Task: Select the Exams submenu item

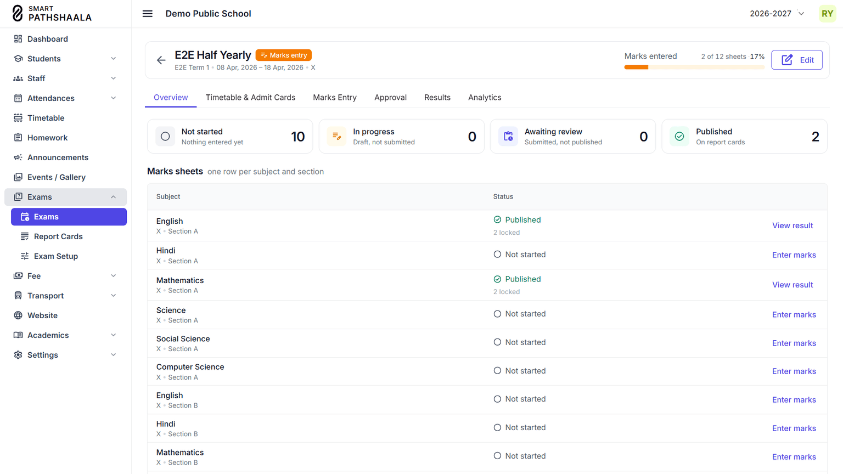Action: pyautogui.click(x=69, y=217)
